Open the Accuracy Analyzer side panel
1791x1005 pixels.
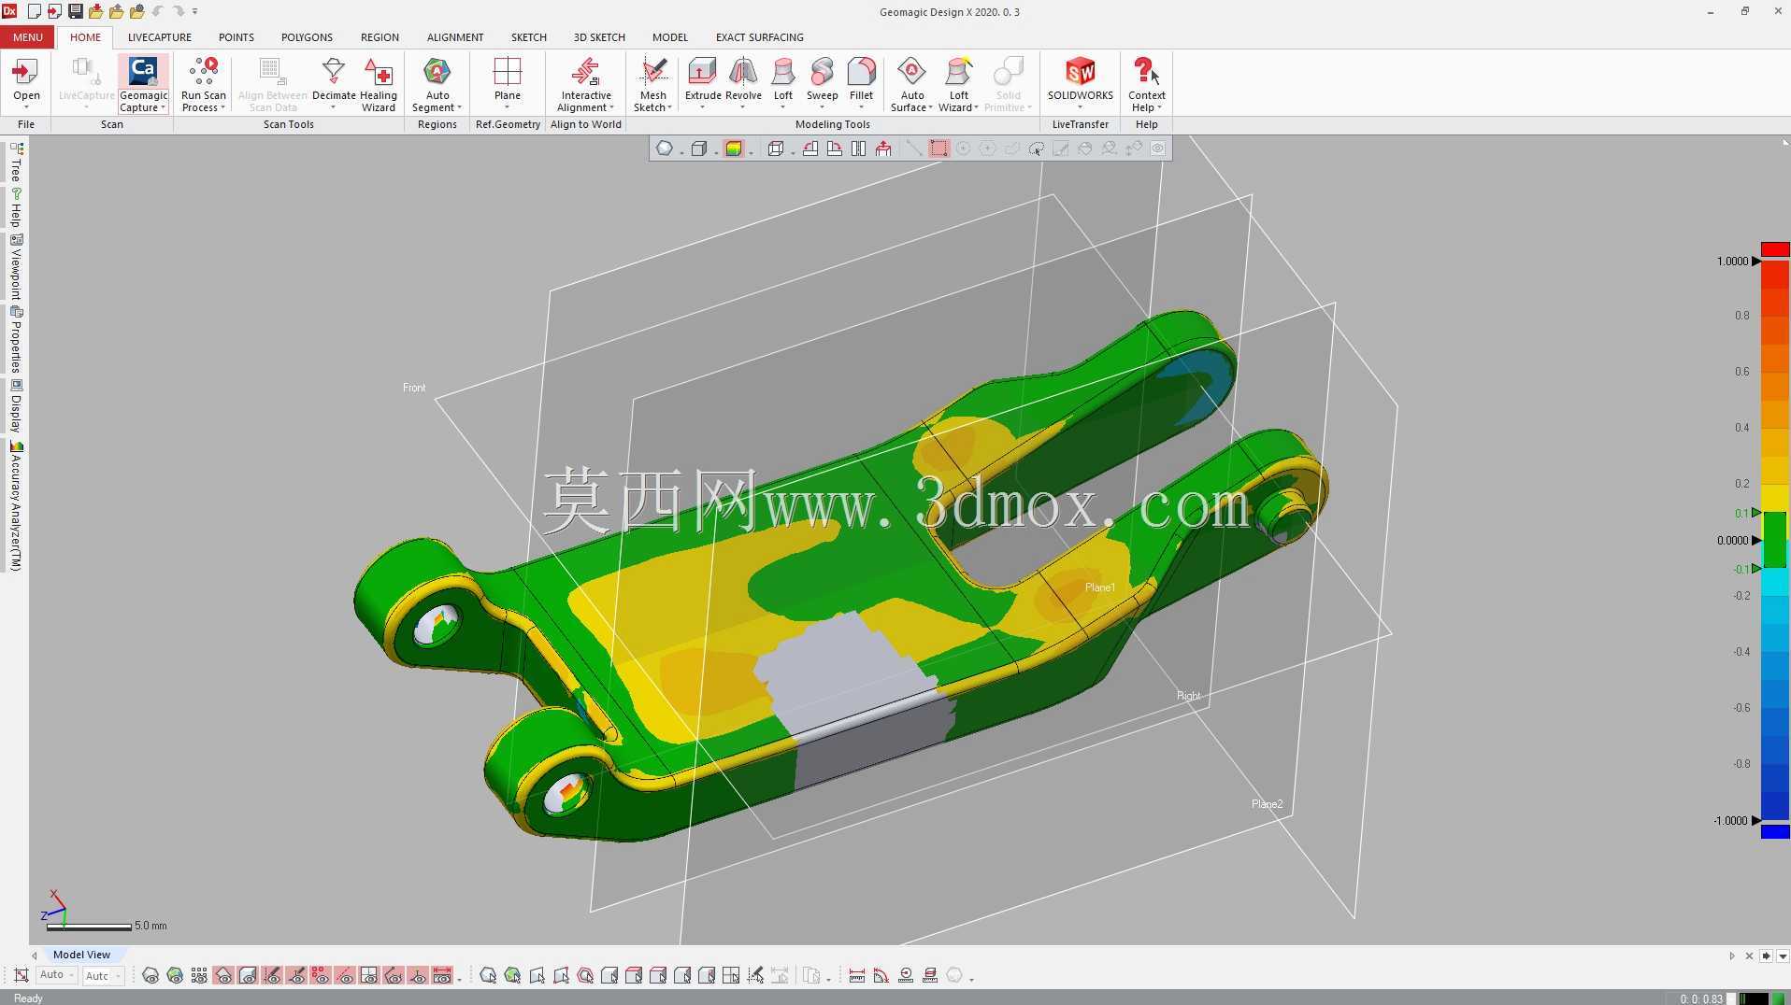(x=16, y=506)
